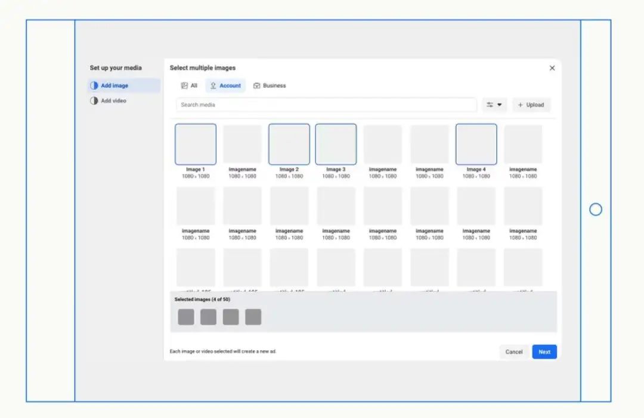644x418 pixels.
Task: Click the Account person icon
Action: (x=213, y=85)
